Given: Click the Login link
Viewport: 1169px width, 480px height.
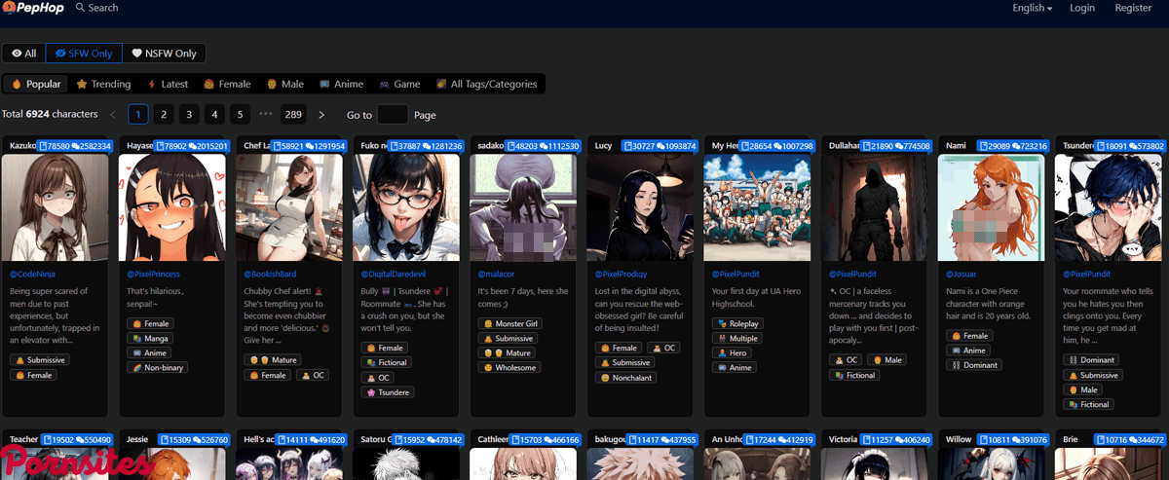Looking at the screenshot, I should click(1081, 8).
